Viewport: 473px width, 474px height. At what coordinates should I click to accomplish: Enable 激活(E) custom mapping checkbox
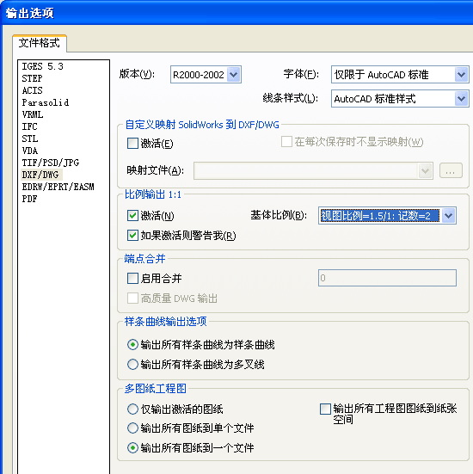point(132,144)
